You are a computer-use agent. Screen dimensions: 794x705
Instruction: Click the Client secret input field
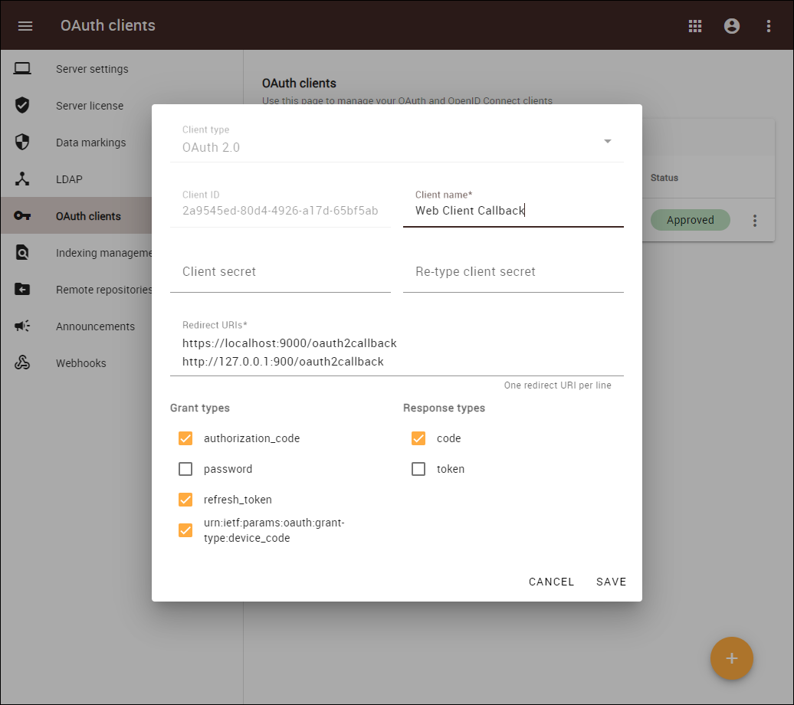click(280, 272)
